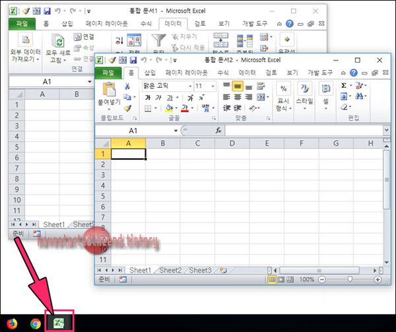Screen dimensions: 396x332
Task: Click Refresh All icon in 통합 문서1
Action: point(58,41)
